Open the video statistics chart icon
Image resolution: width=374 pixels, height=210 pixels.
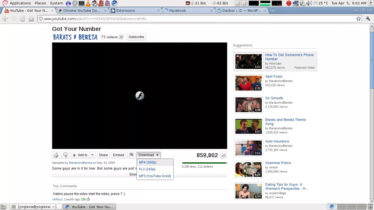tap(223, 155)
